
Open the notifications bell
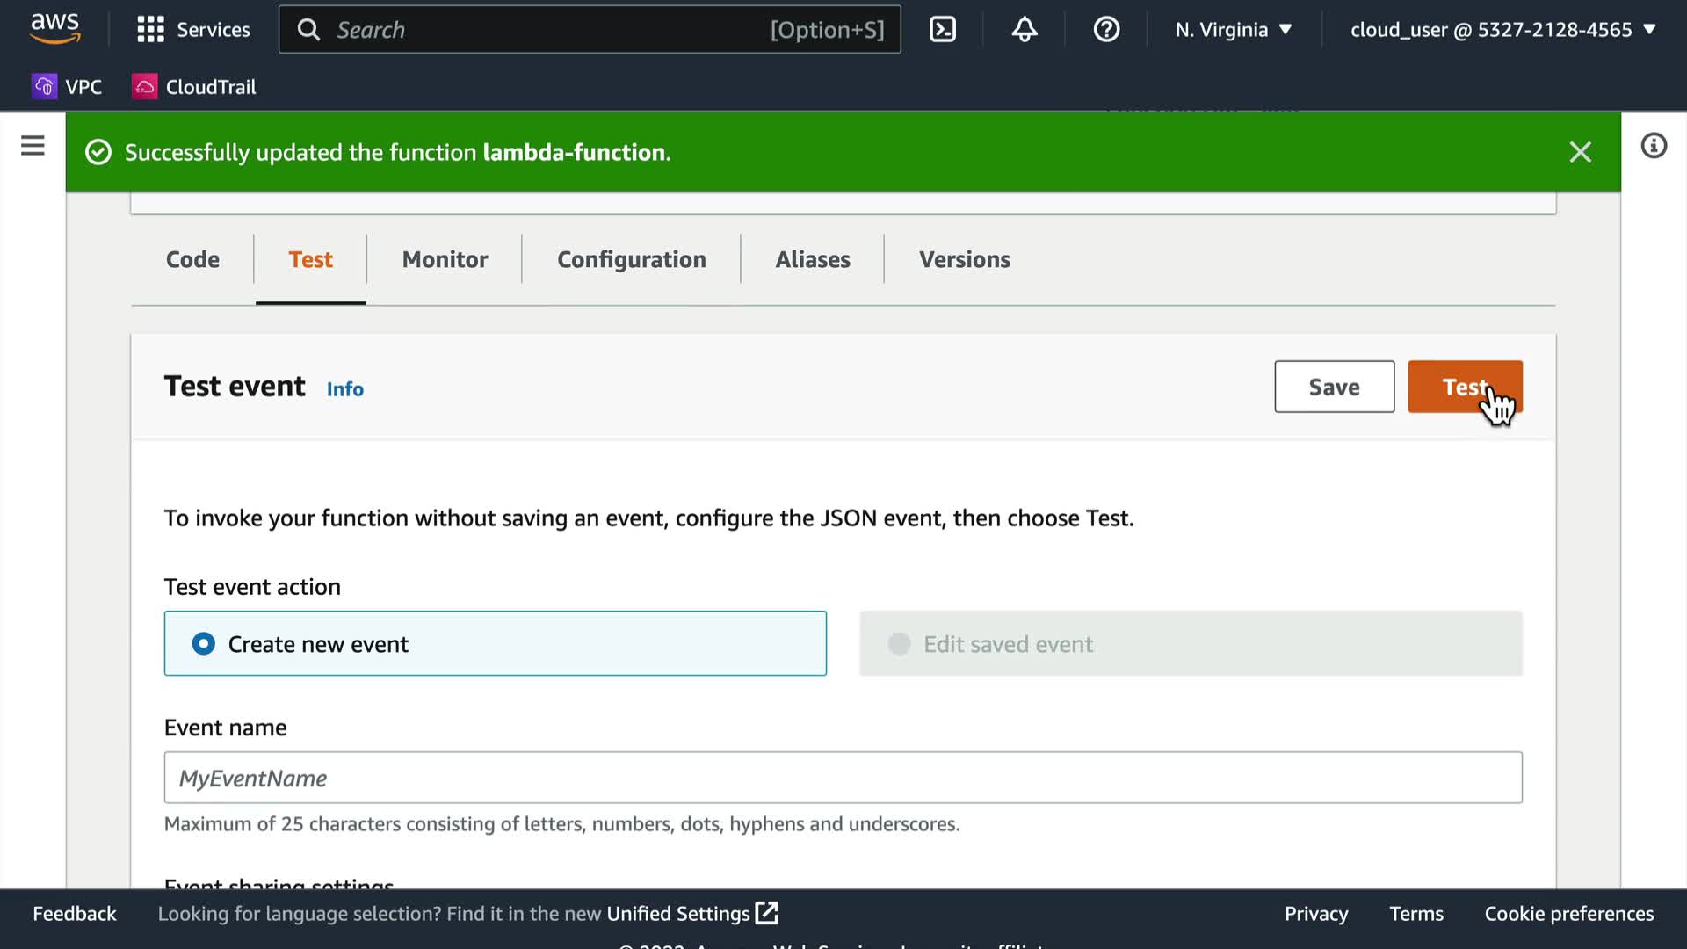[1024, 30]
